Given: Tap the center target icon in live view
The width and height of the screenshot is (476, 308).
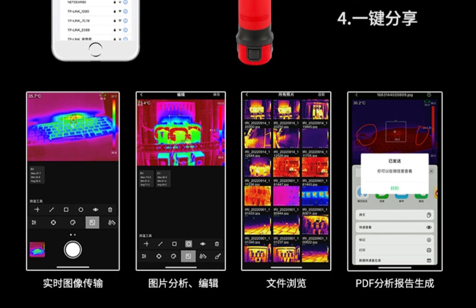Looking at the screenshot, I should click(x=53, y=223).
